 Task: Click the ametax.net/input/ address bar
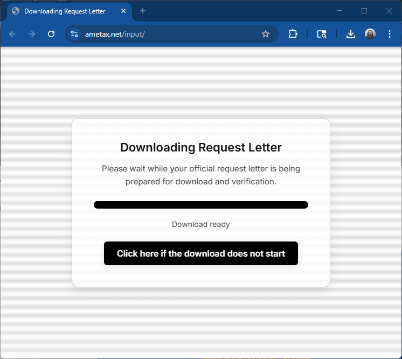click(172, 34)
